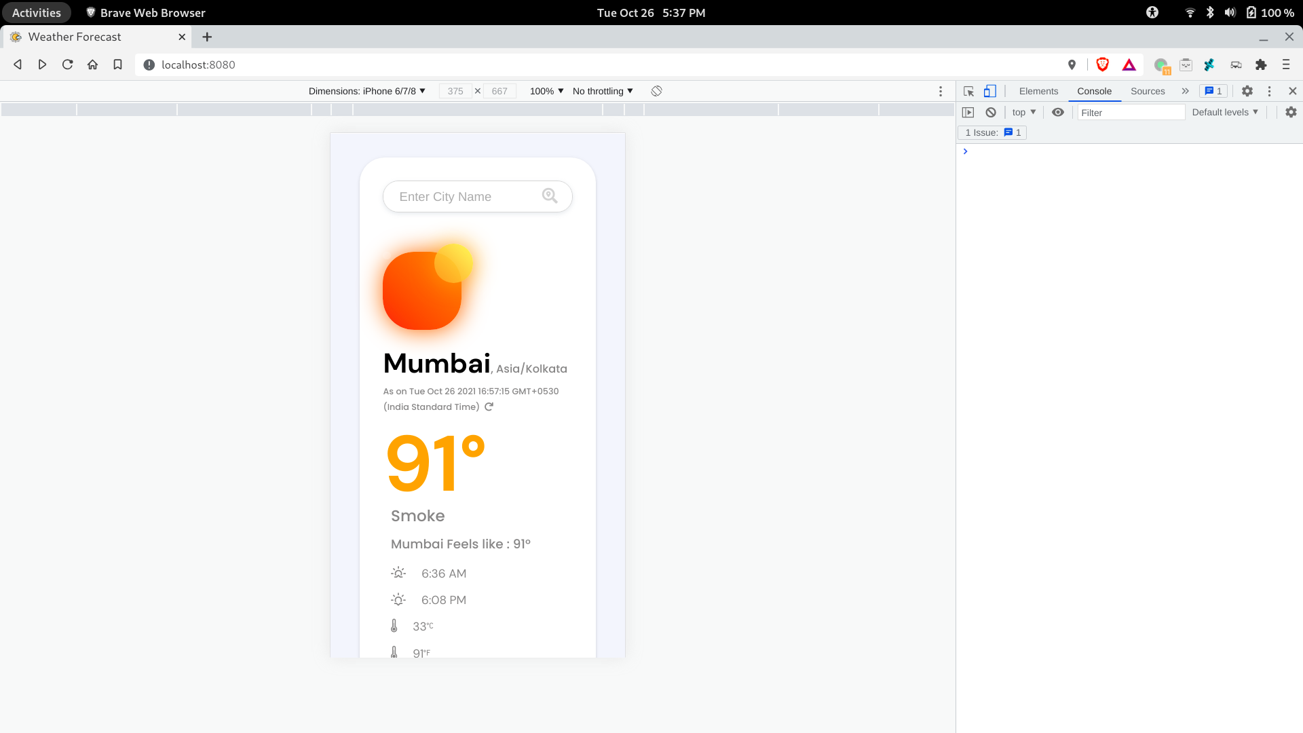
Task: Reload page with browser refresh button
Action: 67,64
